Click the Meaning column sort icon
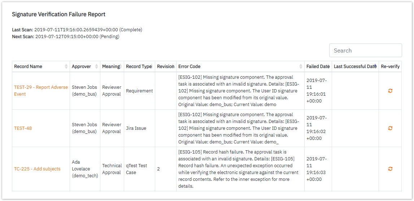The height and width of the screenshot is (201, 414). point(121,67)
